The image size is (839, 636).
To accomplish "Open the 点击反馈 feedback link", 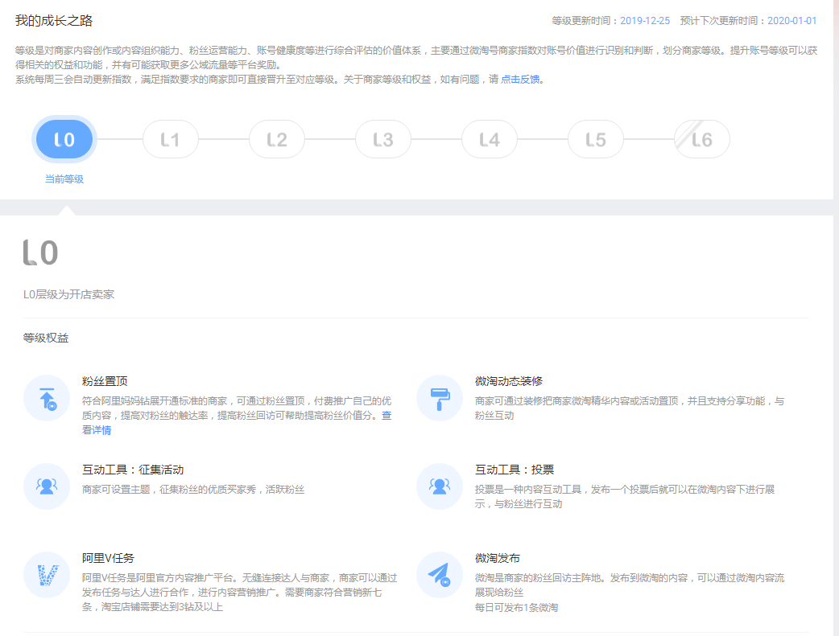I will [x=520, y=80].
